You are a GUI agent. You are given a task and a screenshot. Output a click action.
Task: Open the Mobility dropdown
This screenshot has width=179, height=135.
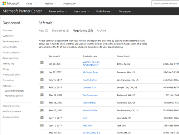[50, 4]
